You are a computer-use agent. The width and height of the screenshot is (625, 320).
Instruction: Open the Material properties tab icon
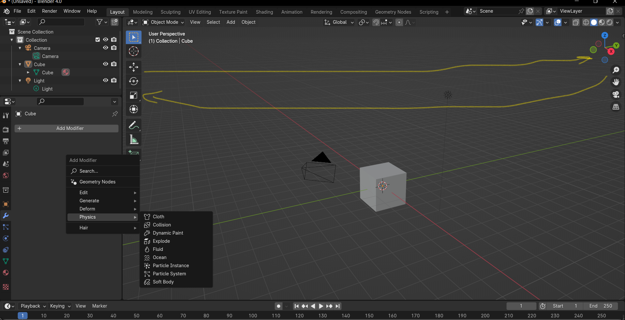click(x=6, y=273)
